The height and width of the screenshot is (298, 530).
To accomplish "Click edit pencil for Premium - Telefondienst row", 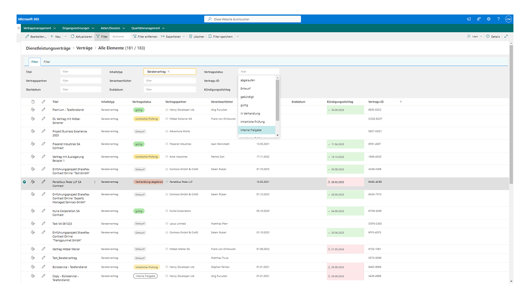I will click(x=43, y=110).
